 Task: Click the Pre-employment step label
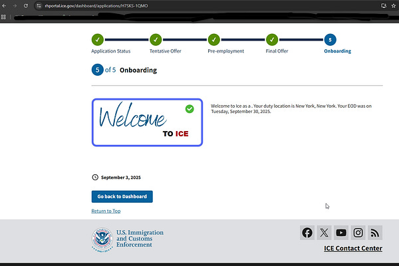[225, 51]
